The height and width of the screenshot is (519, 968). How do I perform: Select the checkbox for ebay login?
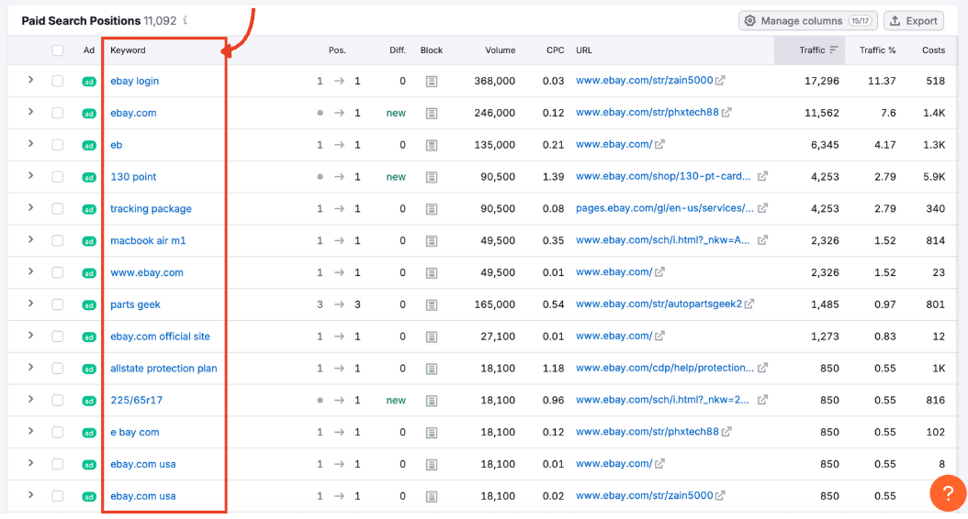58,81
